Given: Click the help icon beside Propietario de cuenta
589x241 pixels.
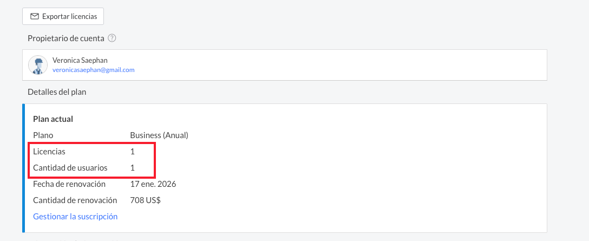Looking at the screenshot, I should coord(112,38).
